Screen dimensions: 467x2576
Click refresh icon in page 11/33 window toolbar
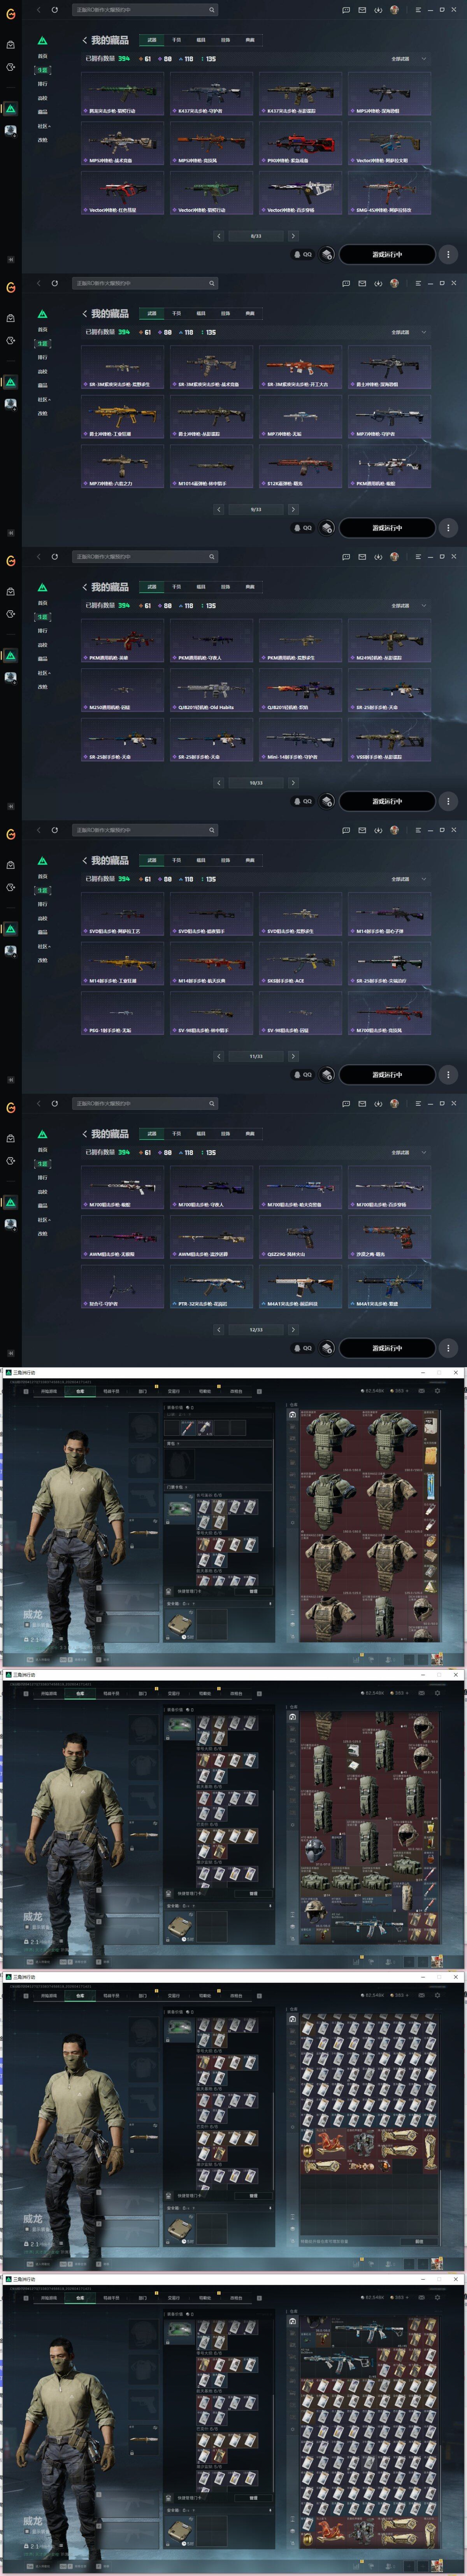(54, 830)
